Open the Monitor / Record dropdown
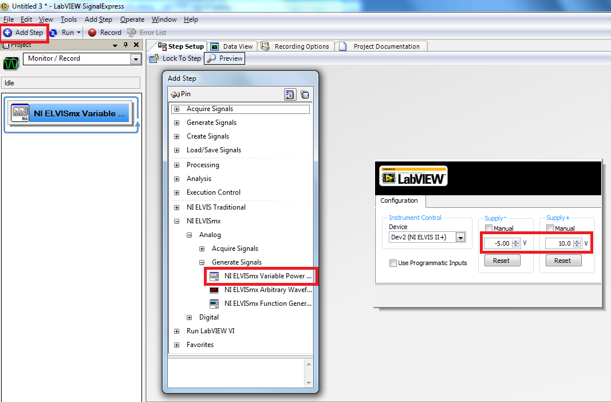The image size is (611, 402). tap(136, 59)
